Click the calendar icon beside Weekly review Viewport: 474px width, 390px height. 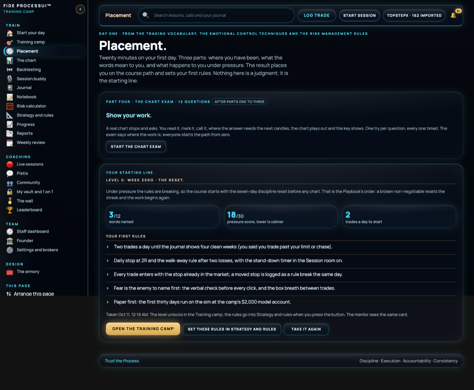click(x=10, y=143)
